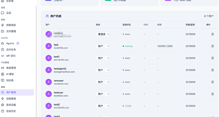The width and height of the screenshot is (219, 117).
Task: Click the 用量/配额 column header
Action: point(190,25)
